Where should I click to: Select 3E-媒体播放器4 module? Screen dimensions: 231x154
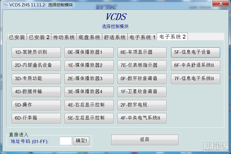coord(89,92)
